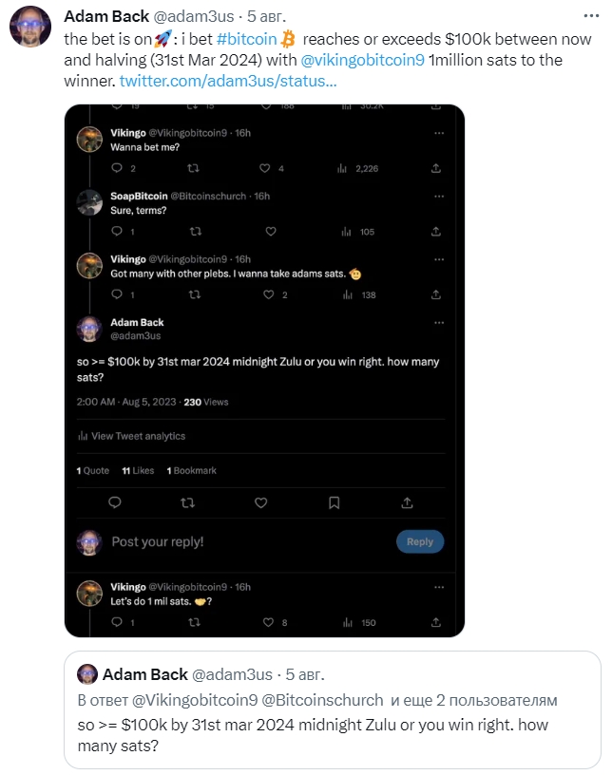
Task: Click Adam Back's profile avatar at top
Action: pos(30,27)
